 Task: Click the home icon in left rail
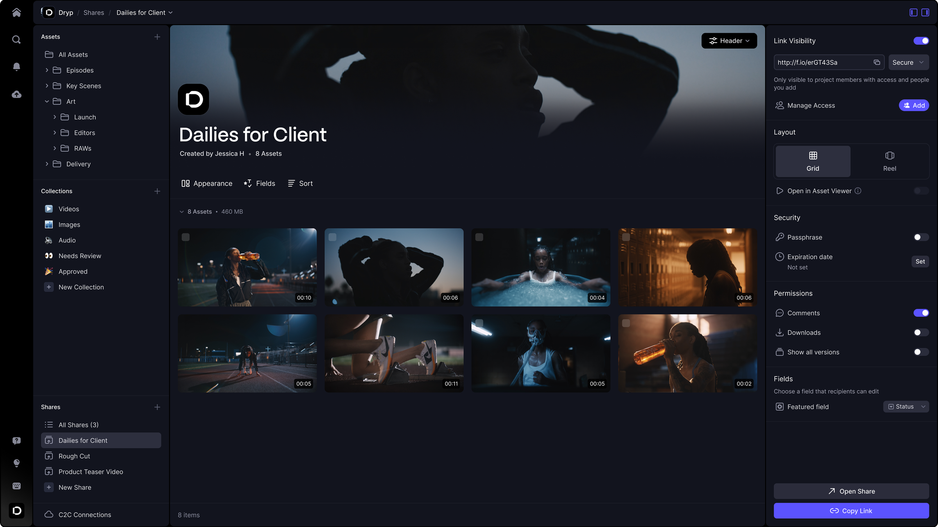(x=16, y=13)
